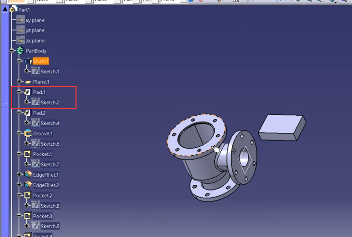
Task: Collapse the Groove.1 node
Action: pos(19,133)
